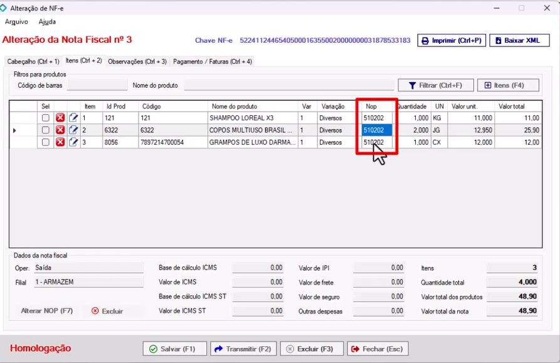Check the Sel checkbox for GRAMPOS DE LUXO row

[46, 143]
